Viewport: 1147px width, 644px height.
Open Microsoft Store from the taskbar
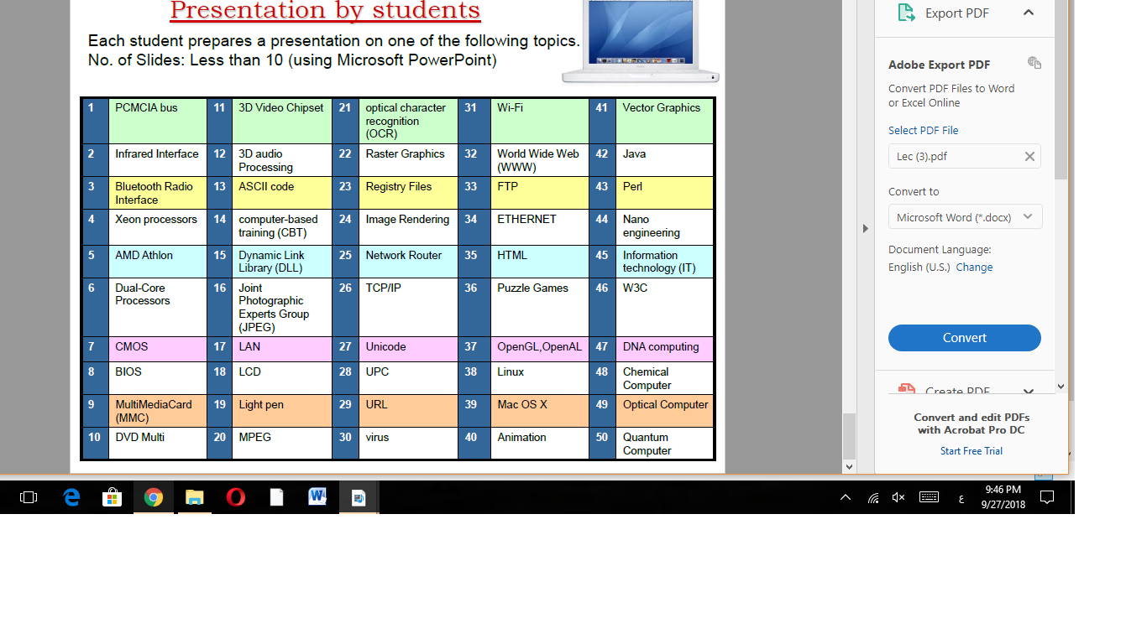[112, 497]
